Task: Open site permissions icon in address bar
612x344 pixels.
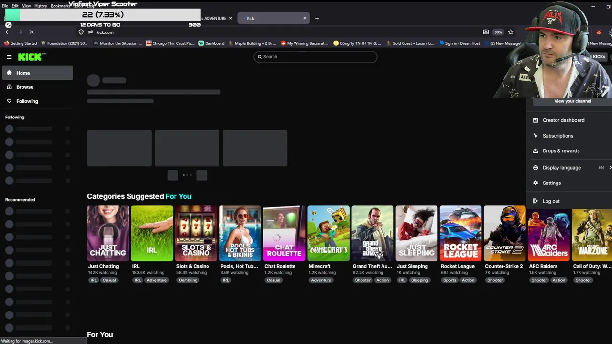Action: point(90,32)
